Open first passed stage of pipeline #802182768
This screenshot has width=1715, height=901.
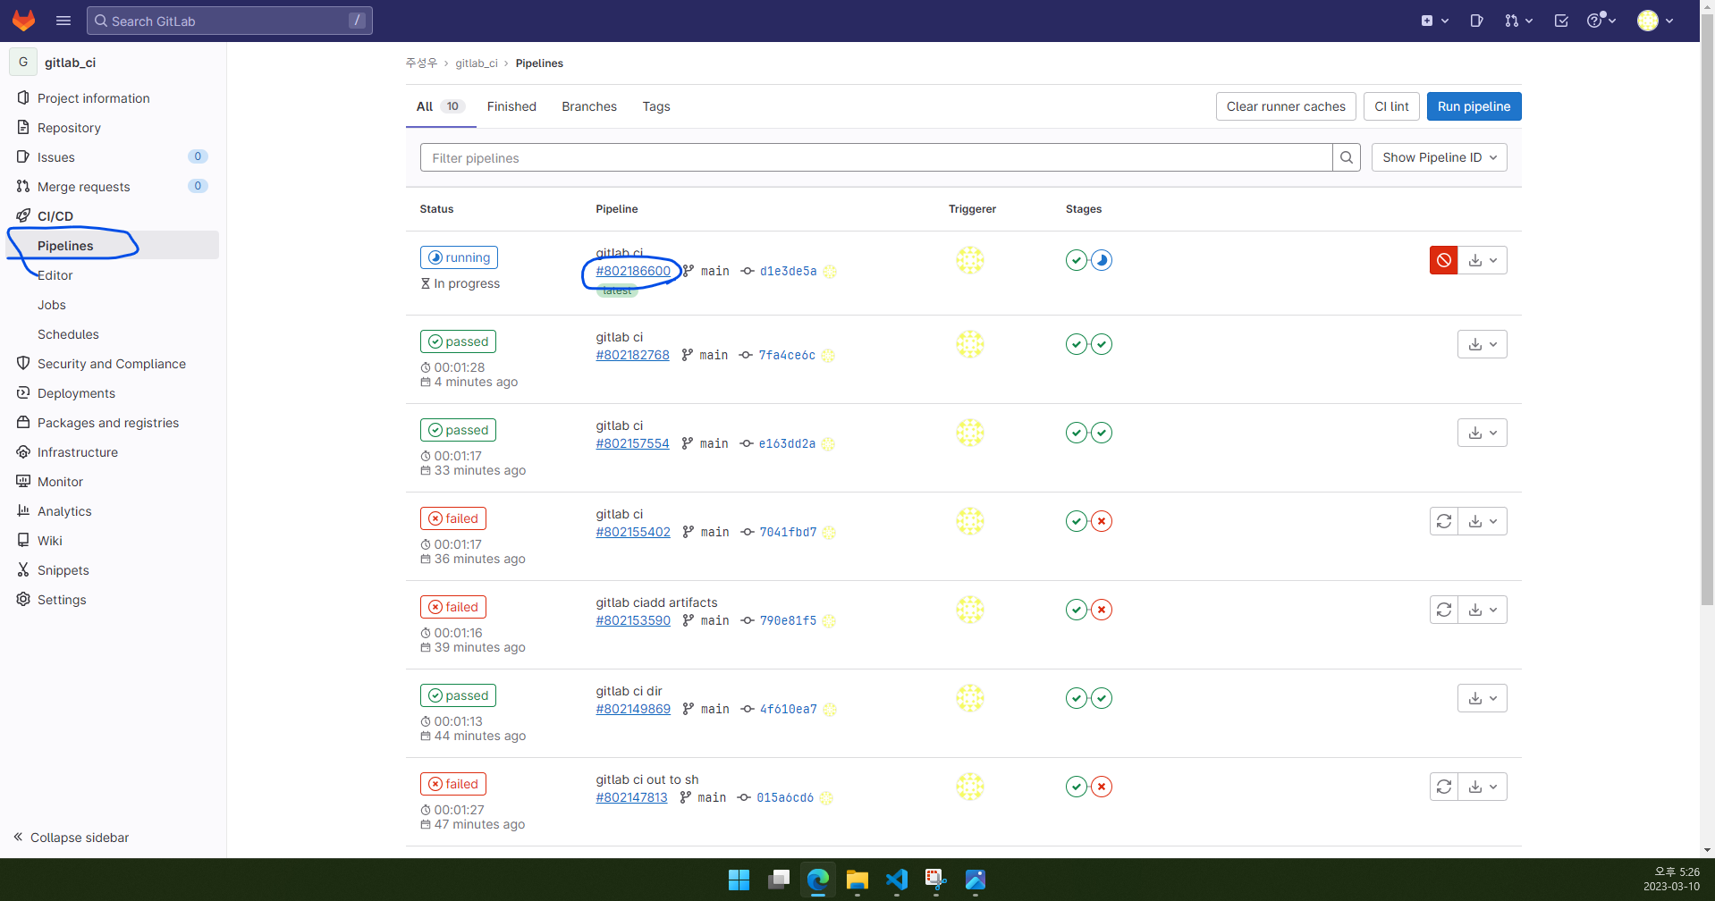click(x=1077, y=344)
